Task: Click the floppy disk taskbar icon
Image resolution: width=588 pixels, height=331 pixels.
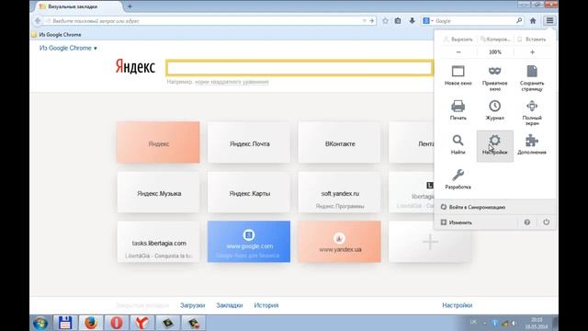Action: [65, 323]
